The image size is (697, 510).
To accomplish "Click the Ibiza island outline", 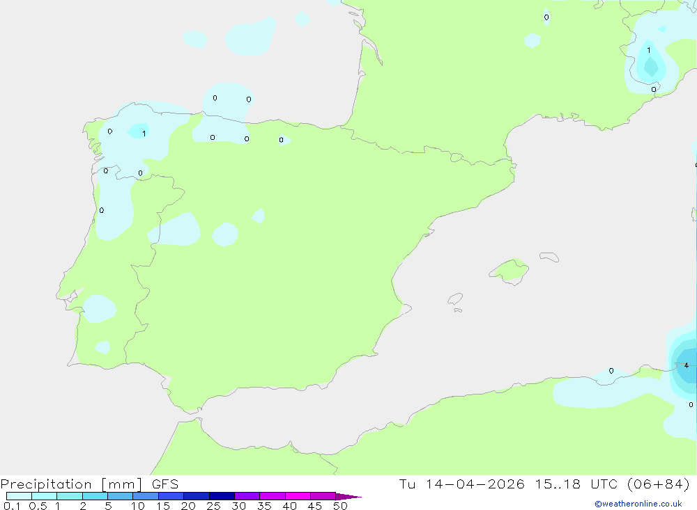I will [x=456, y=300].
